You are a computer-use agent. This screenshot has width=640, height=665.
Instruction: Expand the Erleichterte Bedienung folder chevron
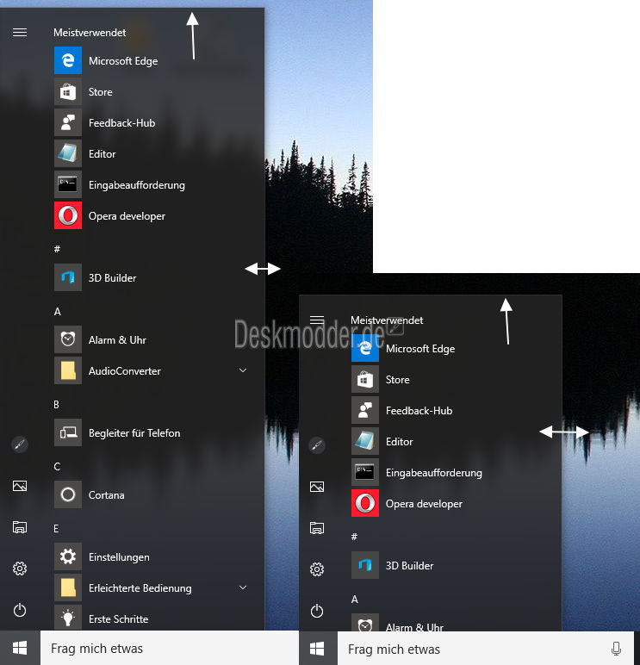coord(243,587)
